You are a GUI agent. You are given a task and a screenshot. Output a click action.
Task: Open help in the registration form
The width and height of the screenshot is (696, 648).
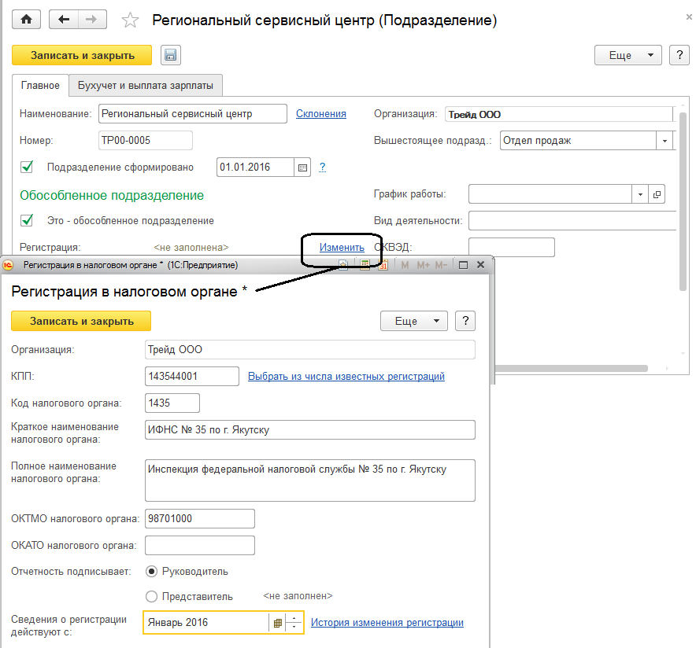click(x=465, y=321)
